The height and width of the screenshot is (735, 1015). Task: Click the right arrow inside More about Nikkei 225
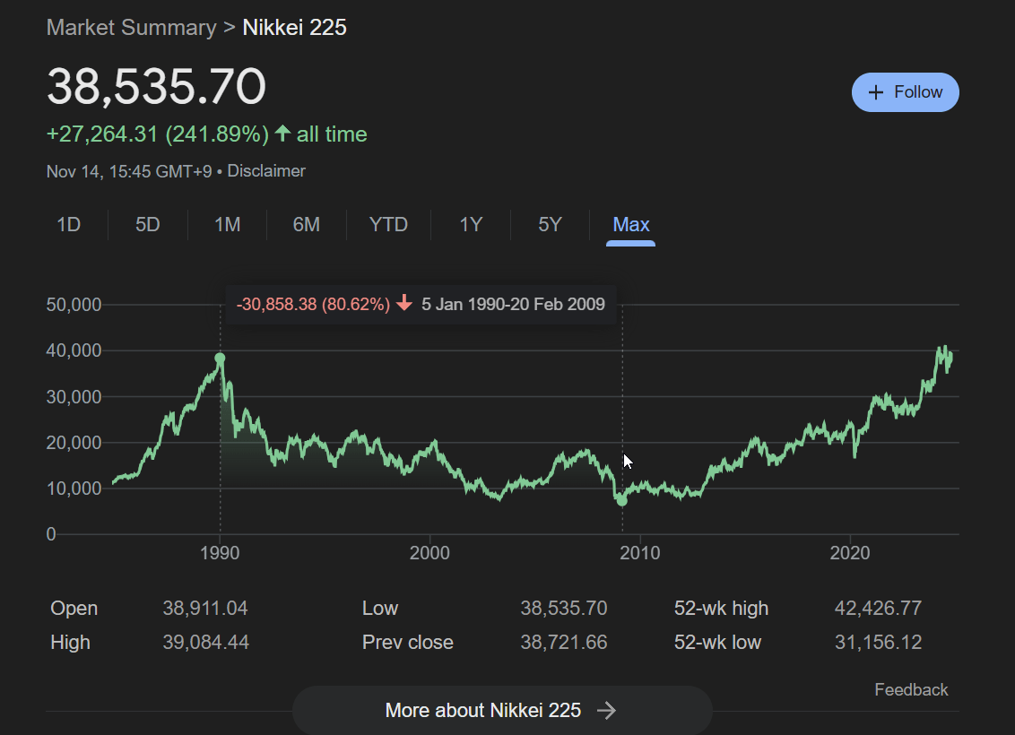607,710
